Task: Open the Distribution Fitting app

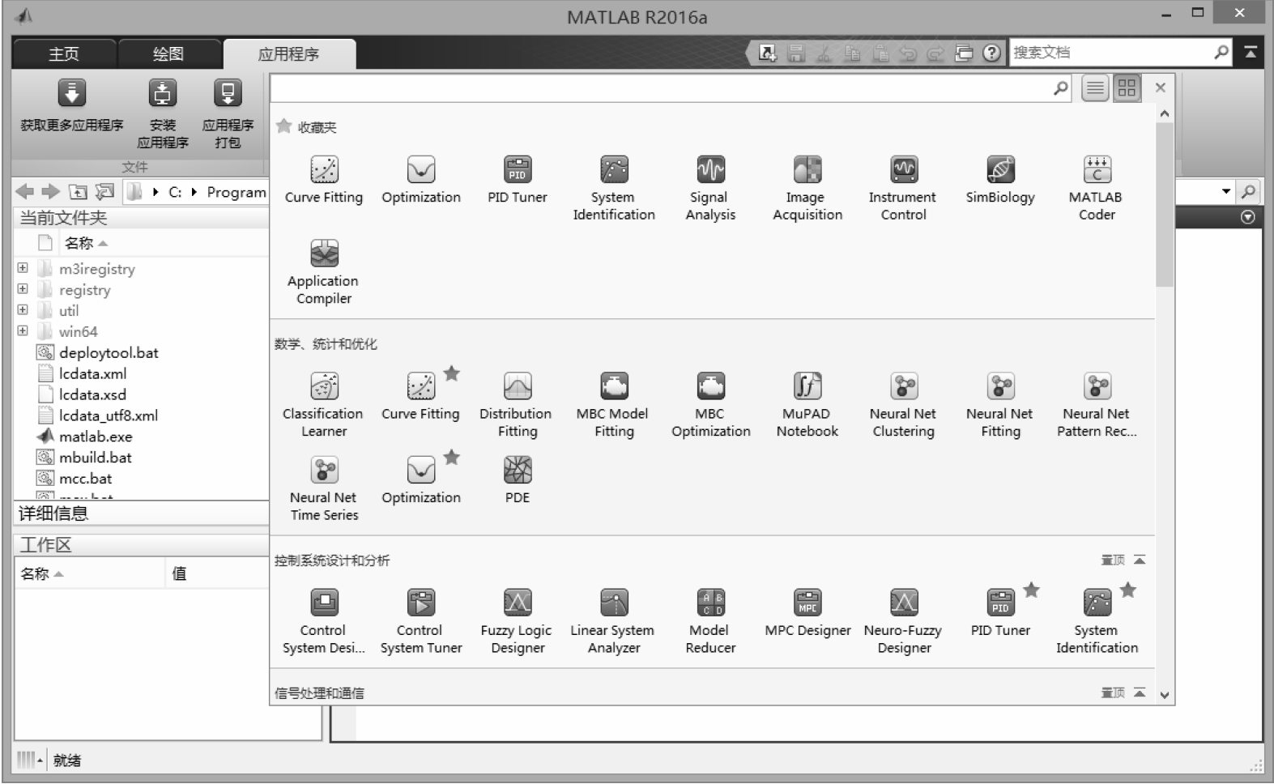Action: coord(518,405)
